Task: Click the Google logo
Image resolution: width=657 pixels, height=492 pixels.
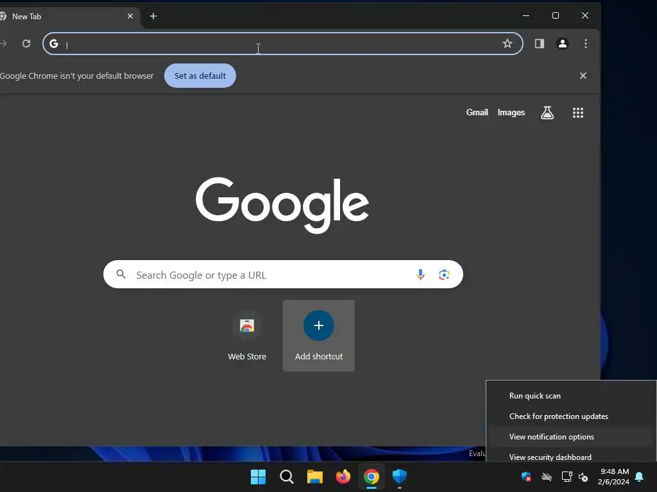Action: click(x=282, y=205)
